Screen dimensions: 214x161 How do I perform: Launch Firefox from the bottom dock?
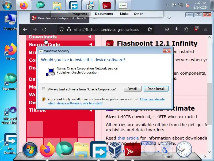(x=47, y=149)
